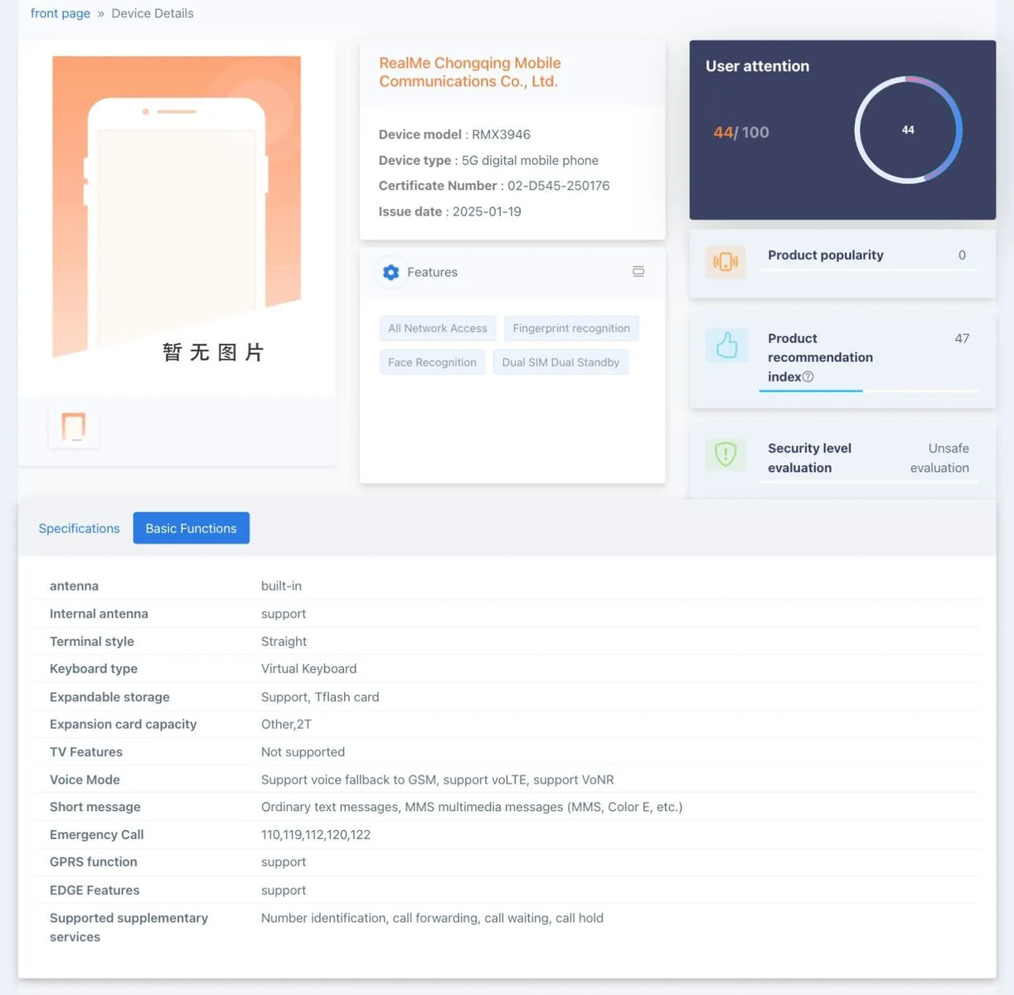Click the Fingerprint recognition tag
Image resolution: width=1014 pixels, height=995 pixels.
571,328
